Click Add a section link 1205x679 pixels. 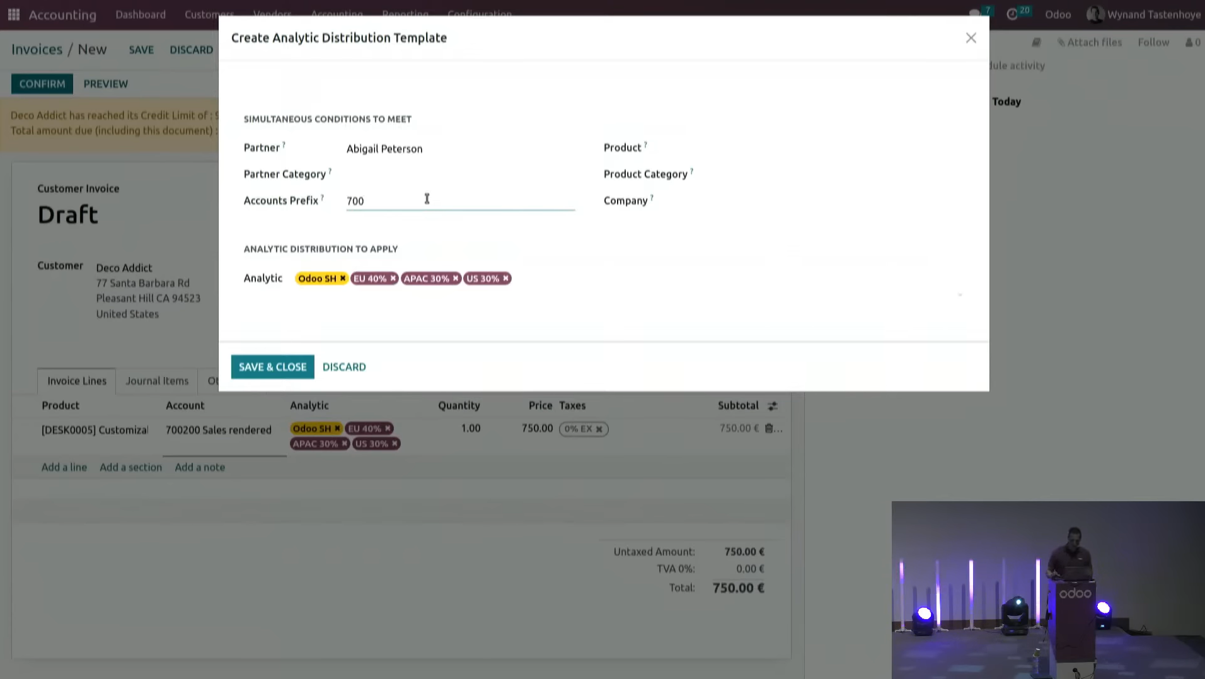[130, 467]
